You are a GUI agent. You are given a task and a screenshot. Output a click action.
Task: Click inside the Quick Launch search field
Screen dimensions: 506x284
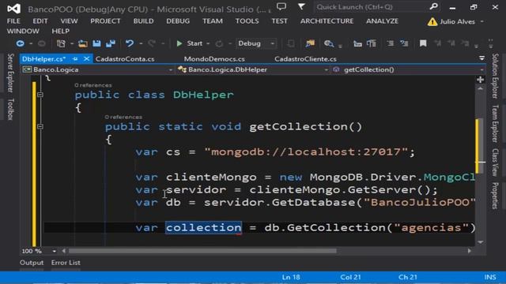371,6
